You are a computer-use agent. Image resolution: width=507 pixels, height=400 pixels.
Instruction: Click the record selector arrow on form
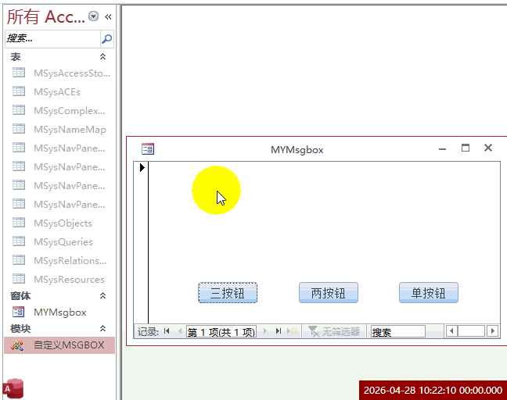(142, 168)
